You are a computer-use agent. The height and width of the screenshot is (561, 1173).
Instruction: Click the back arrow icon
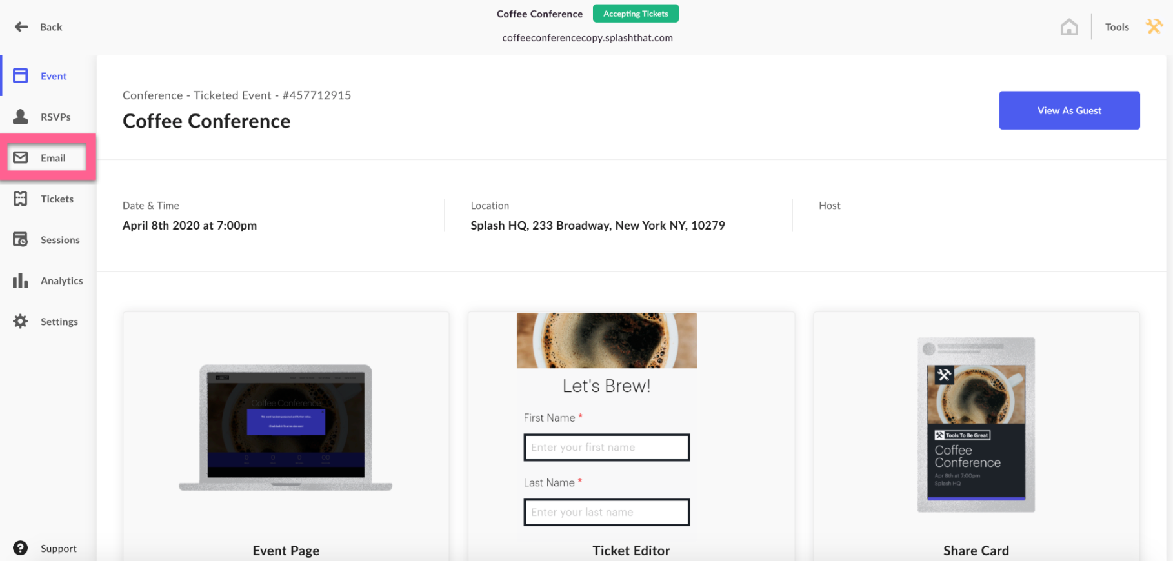click(21, 26)
